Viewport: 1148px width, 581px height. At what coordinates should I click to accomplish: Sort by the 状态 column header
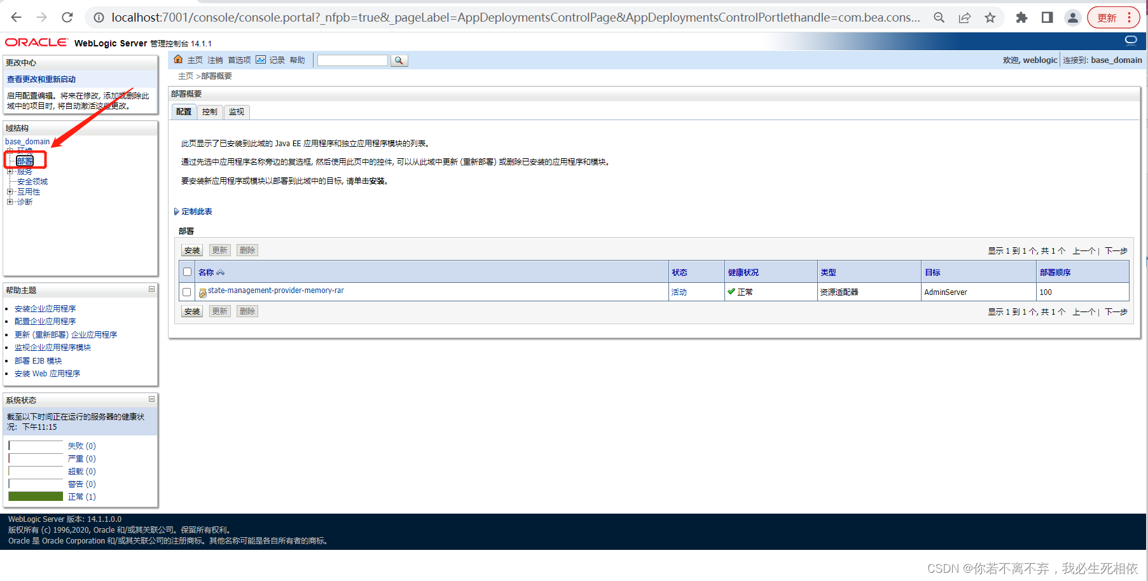click(x=680, y=273)
